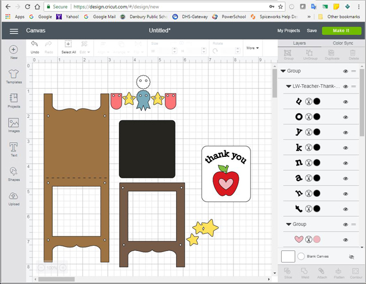Collapse the top Group in Layers panel

[x=283, y=71]
